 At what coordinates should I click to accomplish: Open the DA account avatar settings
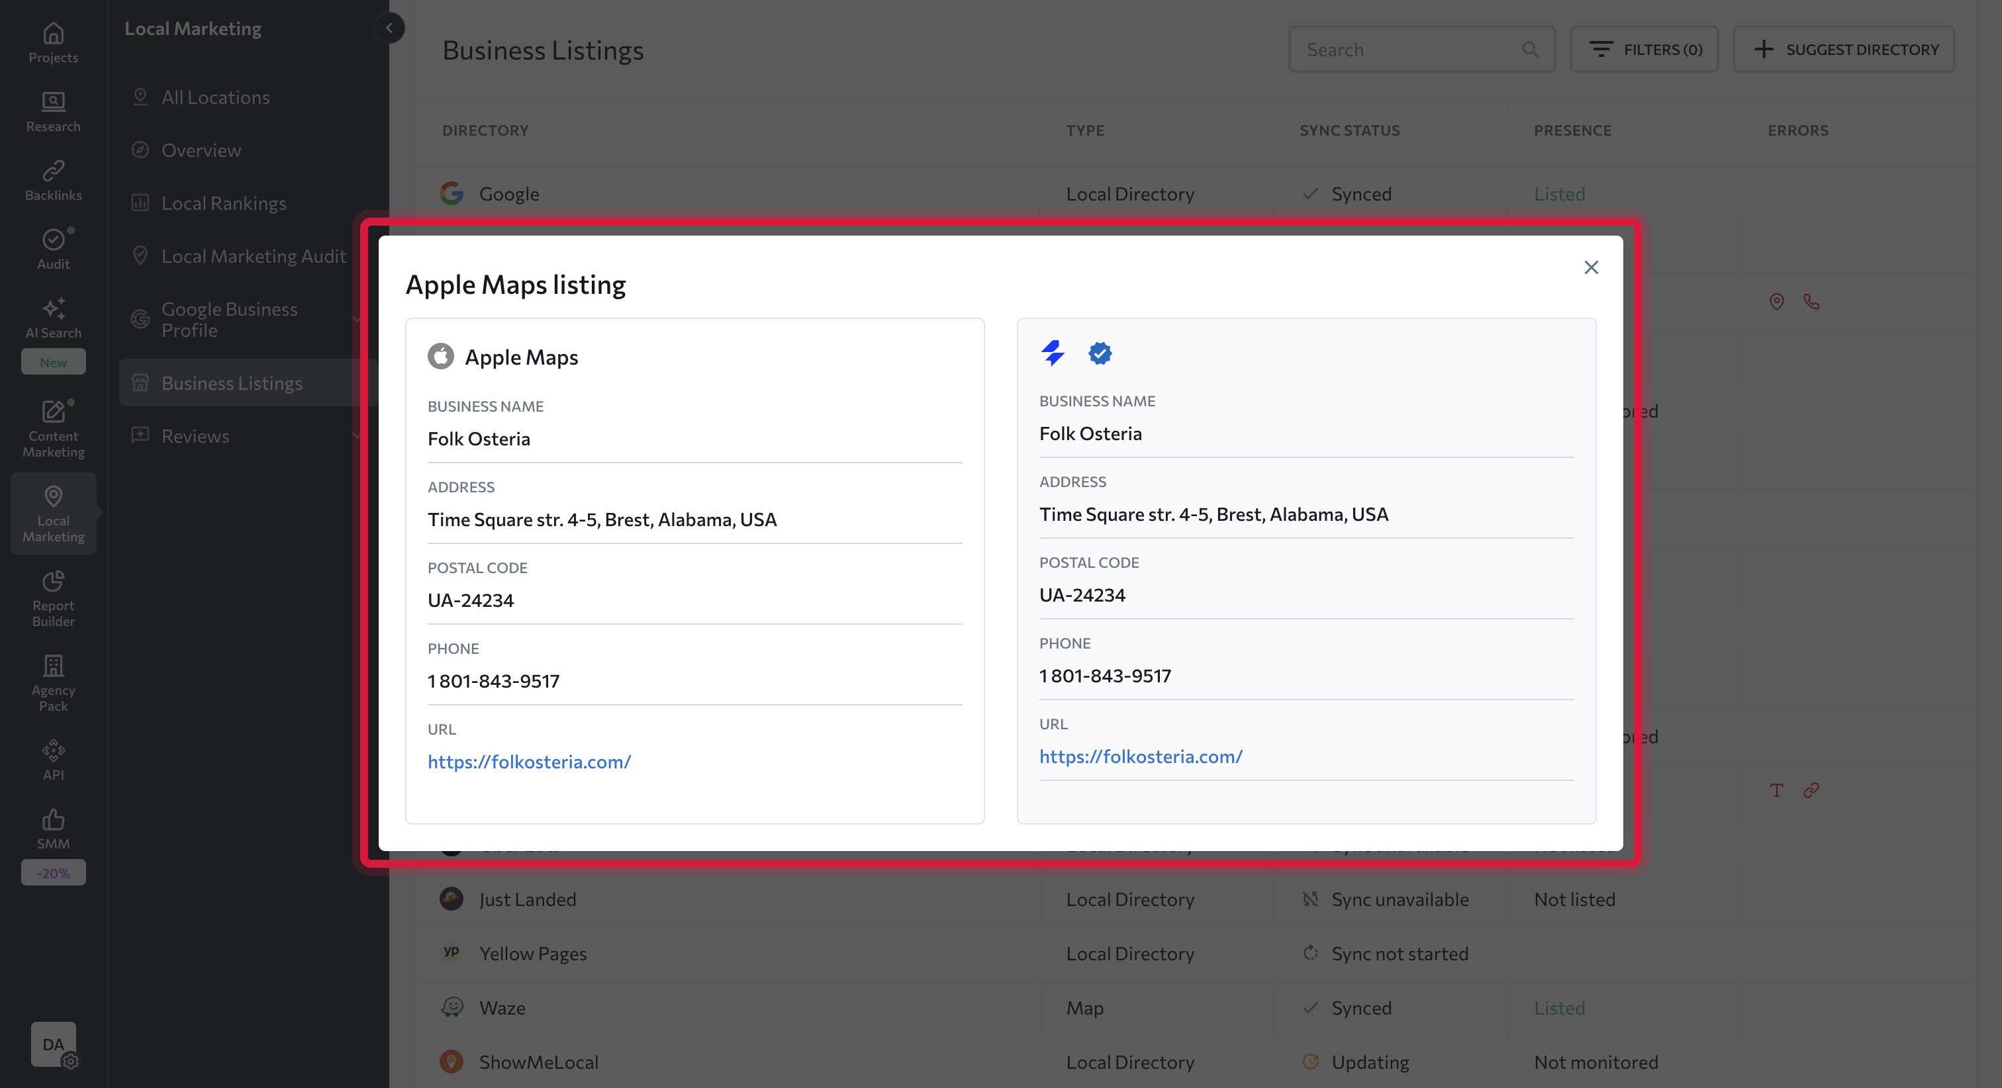(54, 1044)
